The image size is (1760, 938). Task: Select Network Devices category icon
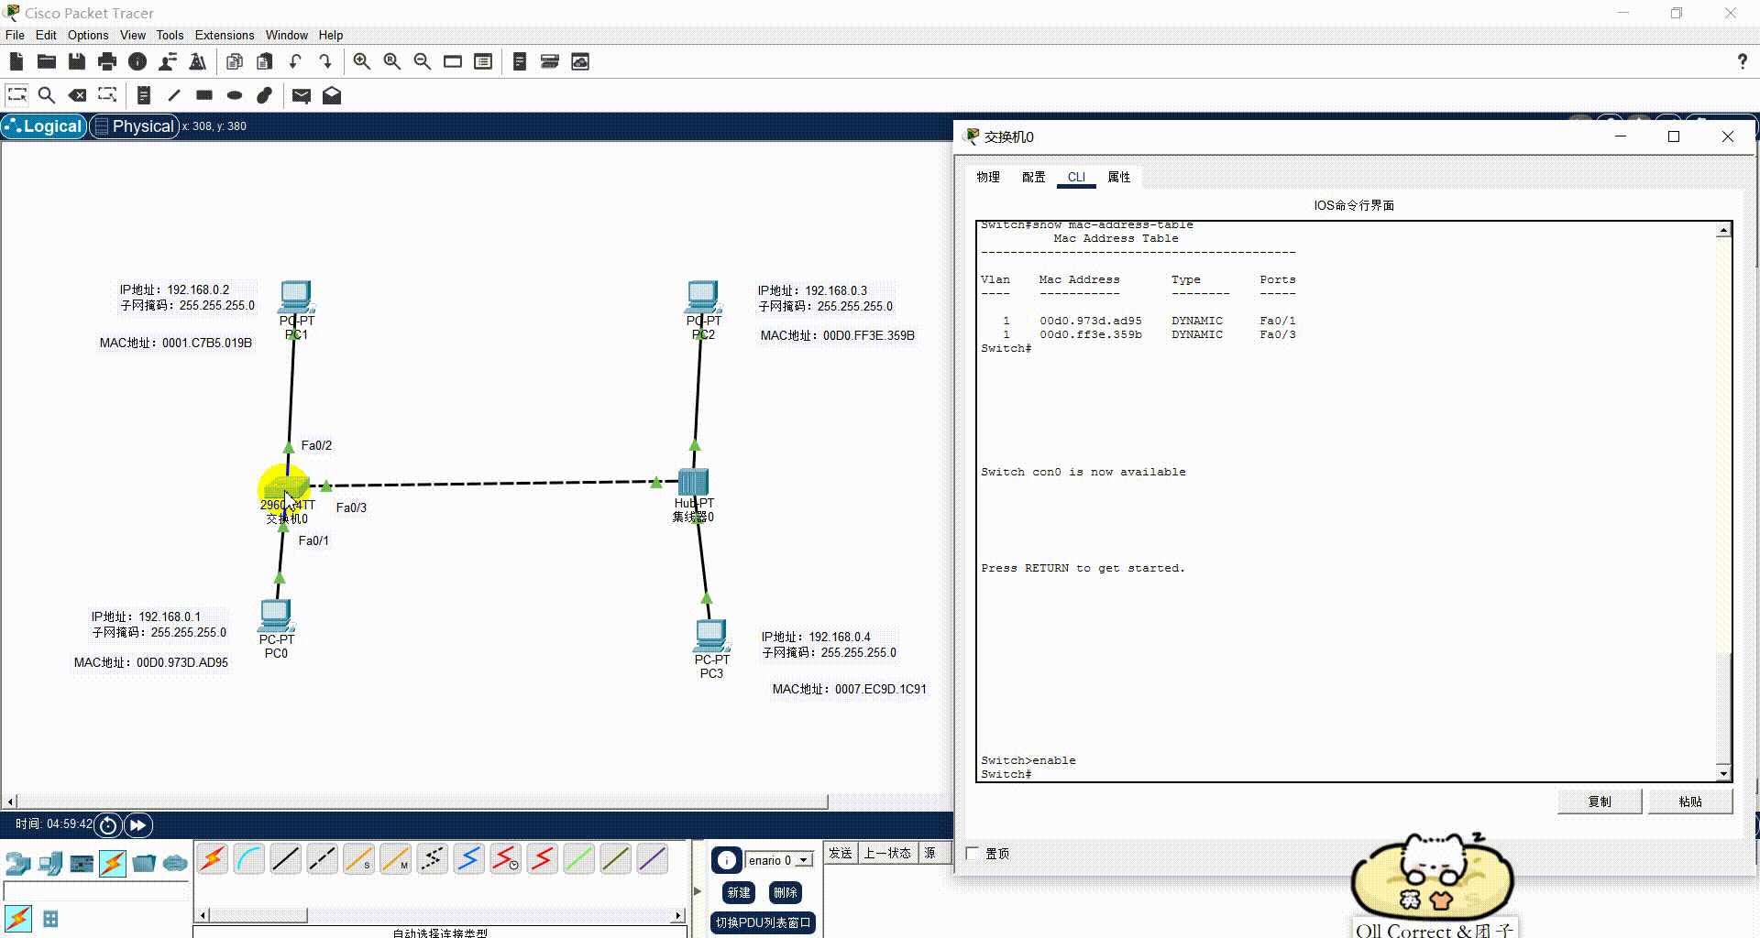(x=18, y=863)
